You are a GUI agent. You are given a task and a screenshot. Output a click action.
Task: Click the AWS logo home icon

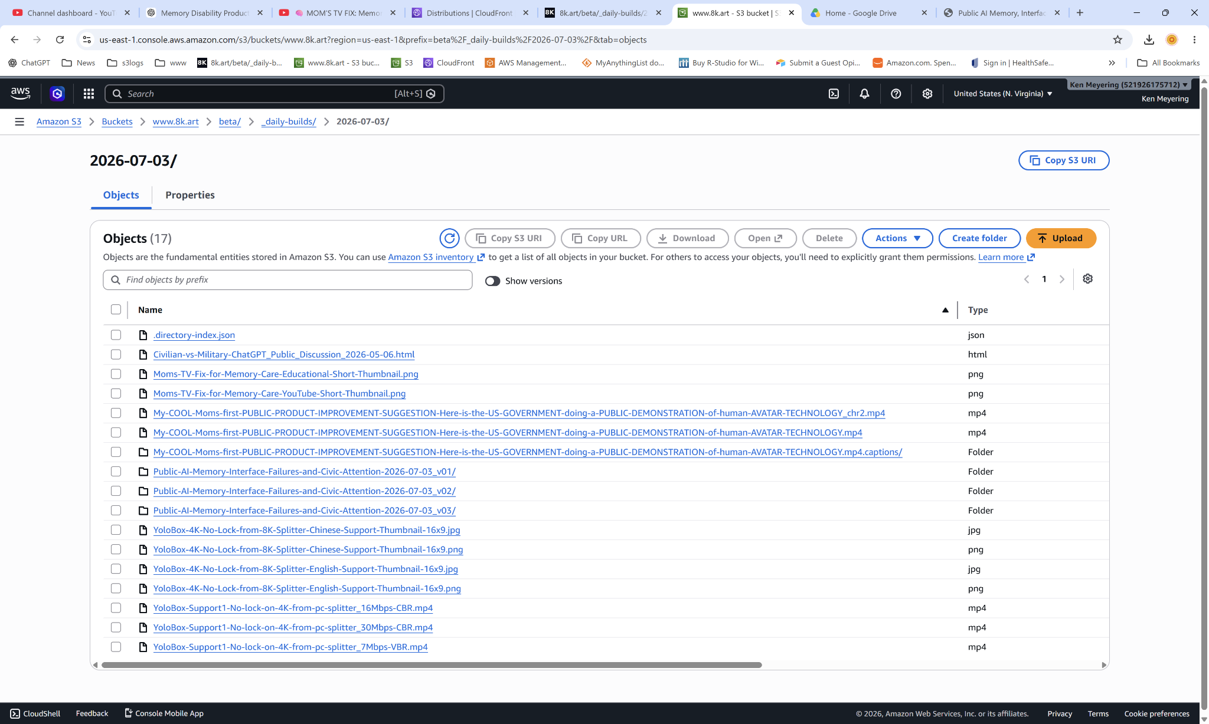pyautogui.click(x=20, y=93)
